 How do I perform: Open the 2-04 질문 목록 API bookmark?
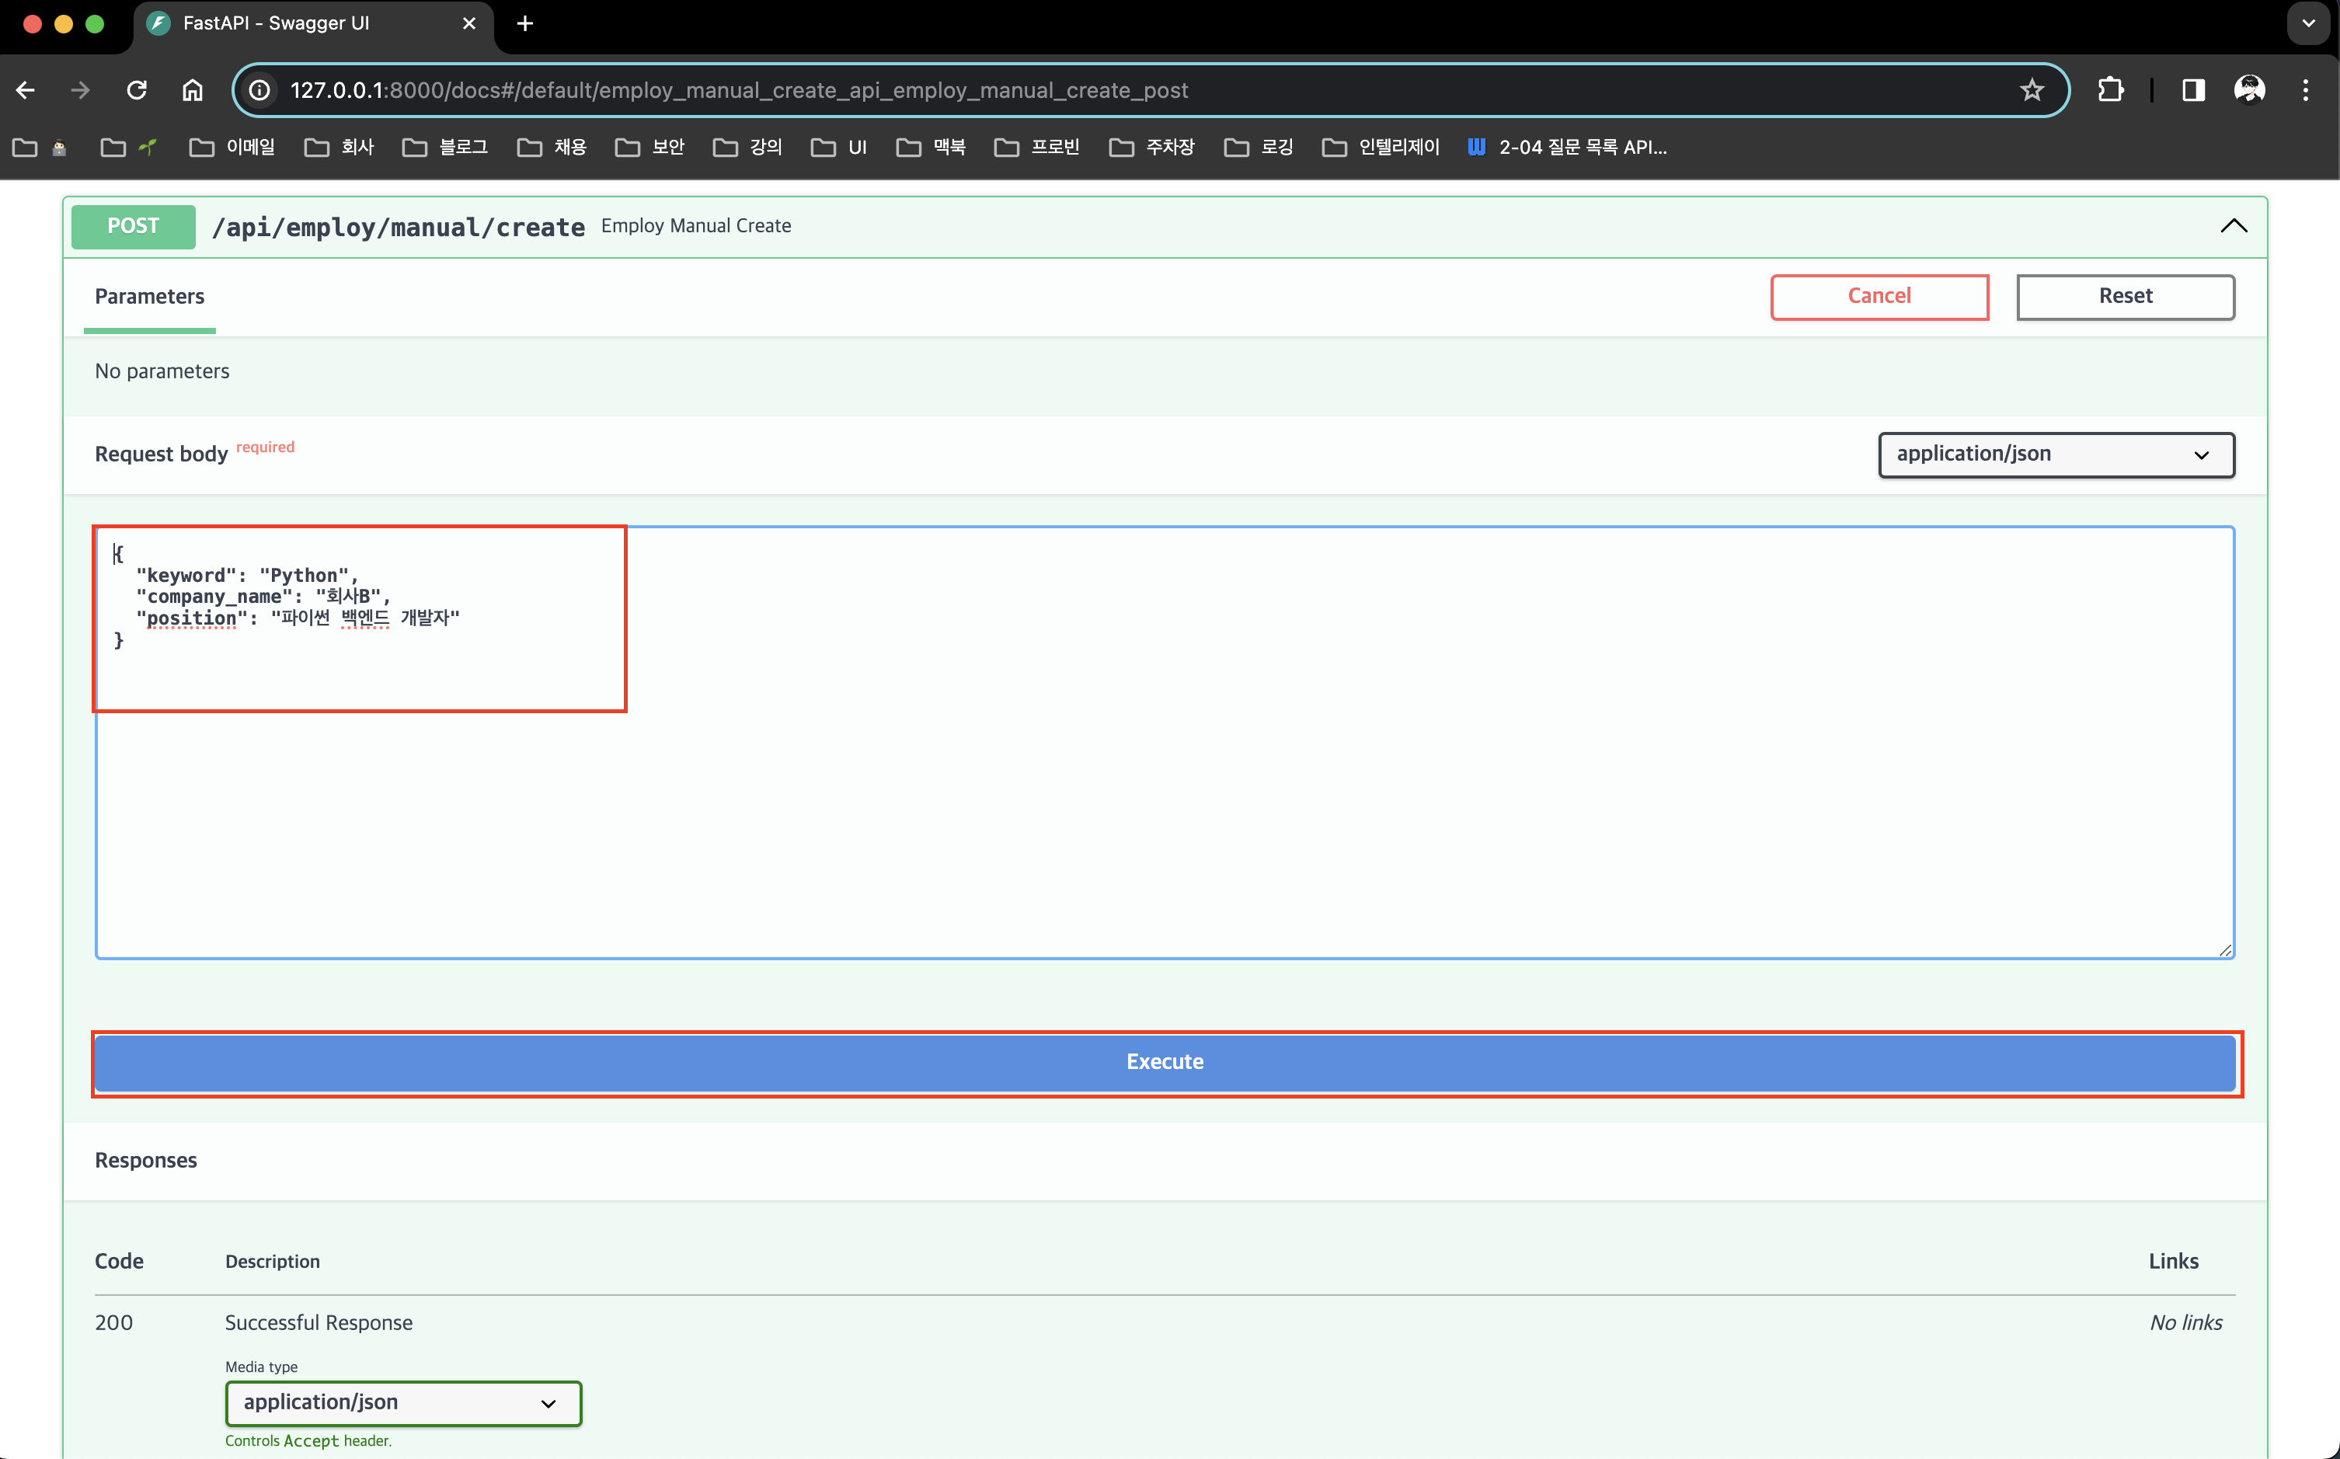pos(1567,147)
